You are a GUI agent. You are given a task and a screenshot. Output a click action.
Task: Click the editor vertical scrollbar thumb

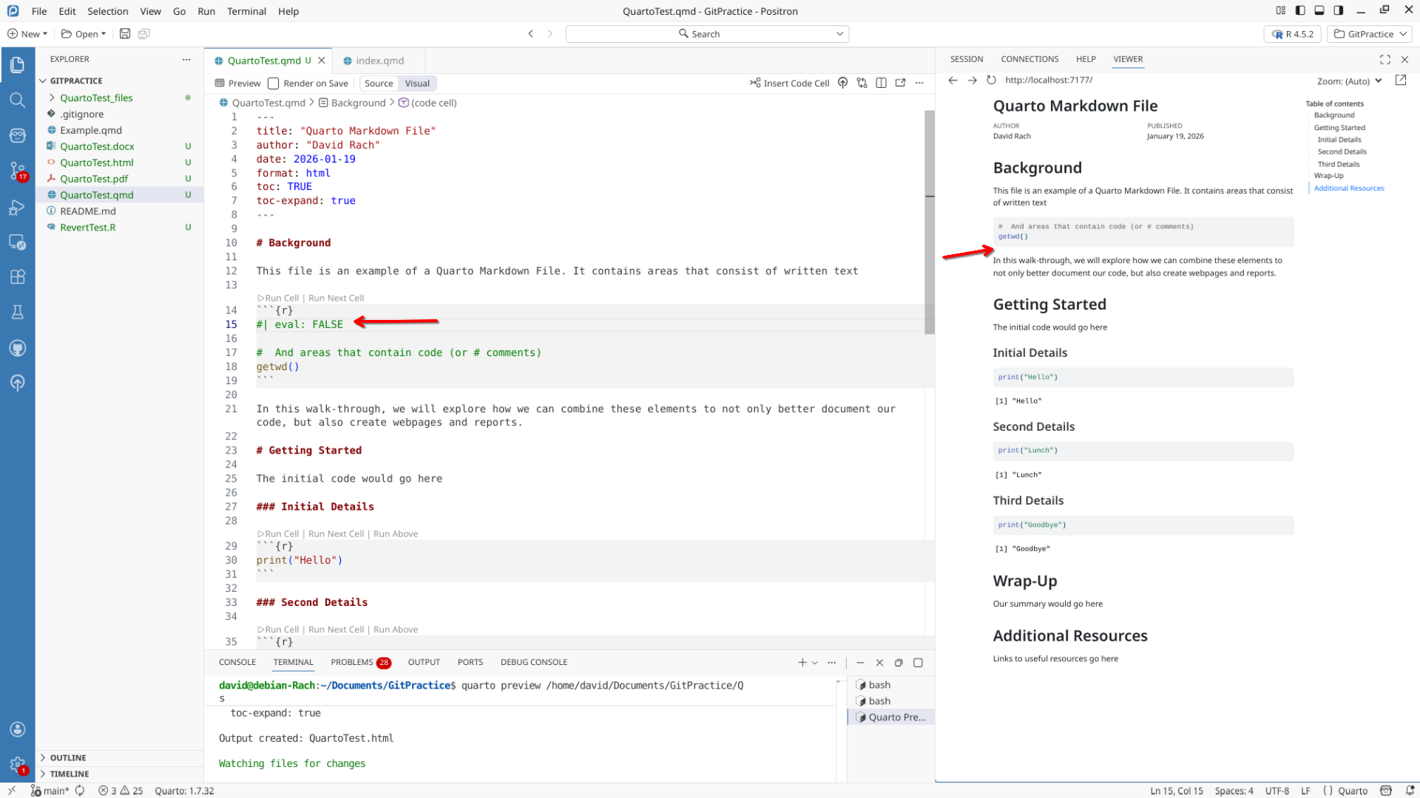[929, 222]
